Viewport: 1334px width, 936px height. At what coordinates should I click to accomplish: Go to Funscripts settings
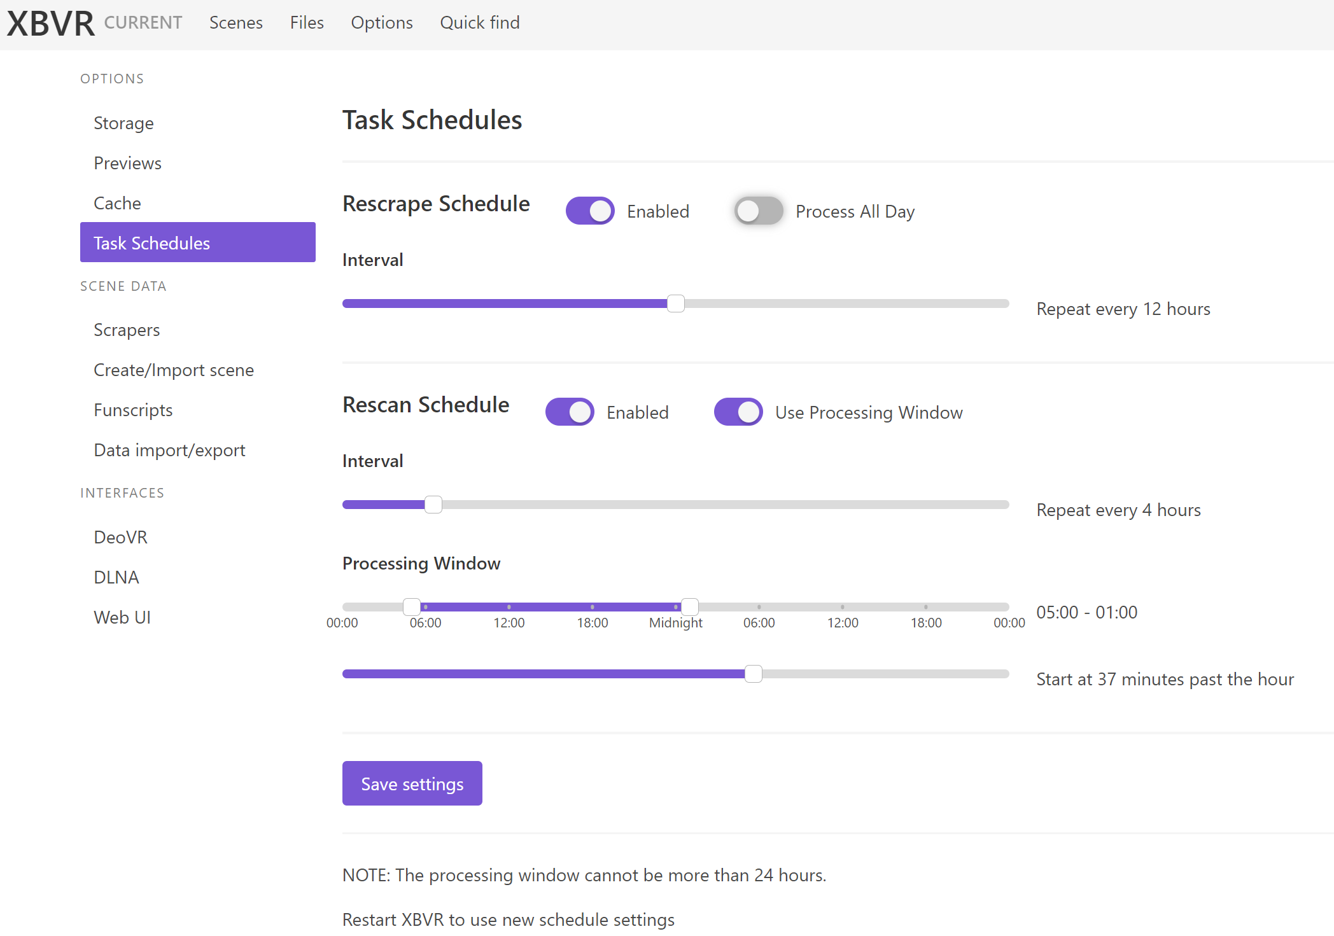[x=133, y=410]
